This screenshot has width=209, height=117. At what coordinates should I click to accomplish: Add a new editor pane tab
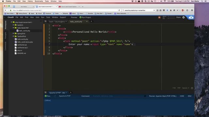point(91,21)
